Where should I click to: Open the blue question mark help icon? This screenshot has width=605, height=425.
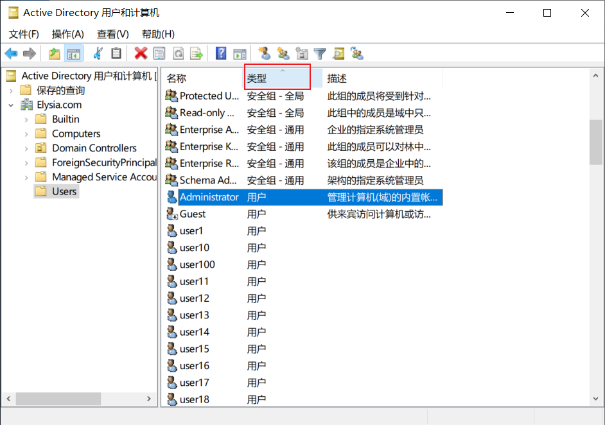221,53
